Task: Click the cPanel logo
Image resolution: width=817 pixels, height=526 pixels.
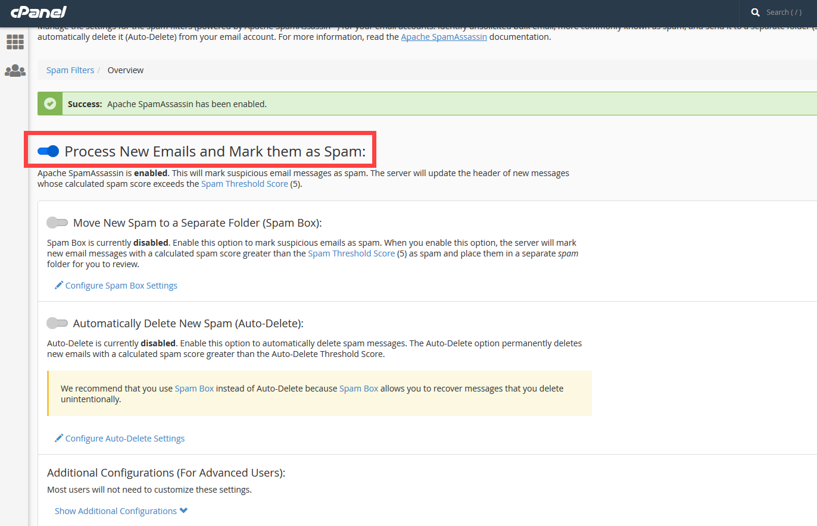Action: 38,12
